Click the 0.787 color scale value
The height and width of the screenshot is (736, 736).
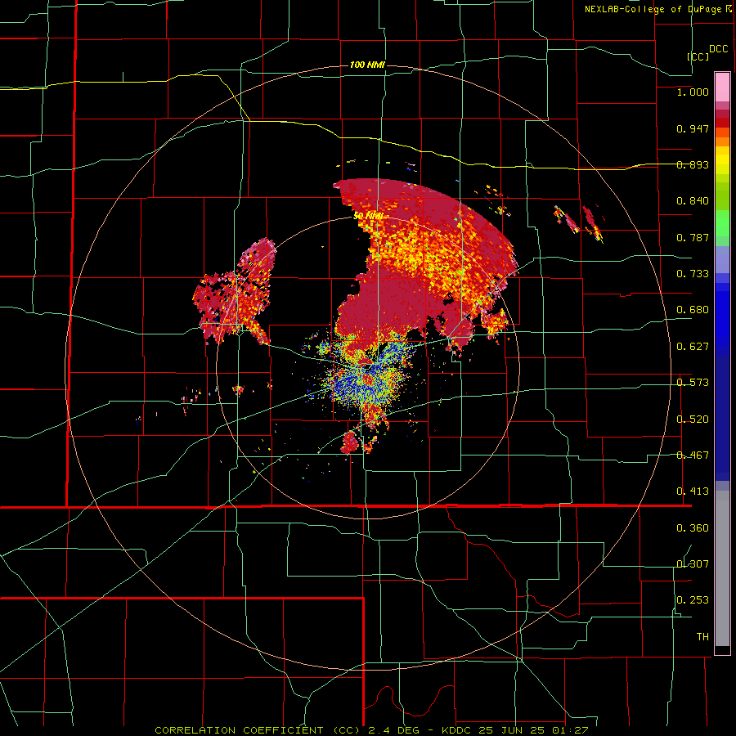coord(693,237)
